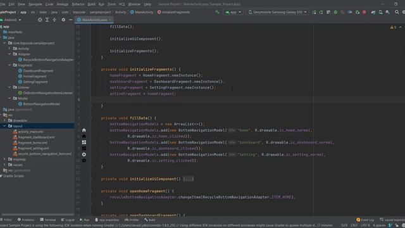Open Search Everywhere magnifier icon
The width and height of the screenshot is (405, 228).
(x=397, y=12)
